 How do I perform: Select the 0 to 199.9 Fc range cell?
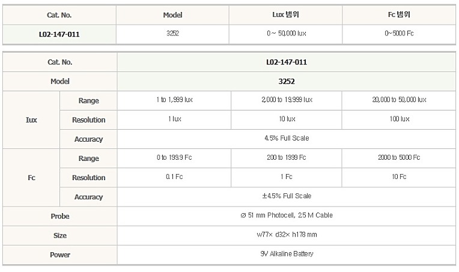point(174,157)
